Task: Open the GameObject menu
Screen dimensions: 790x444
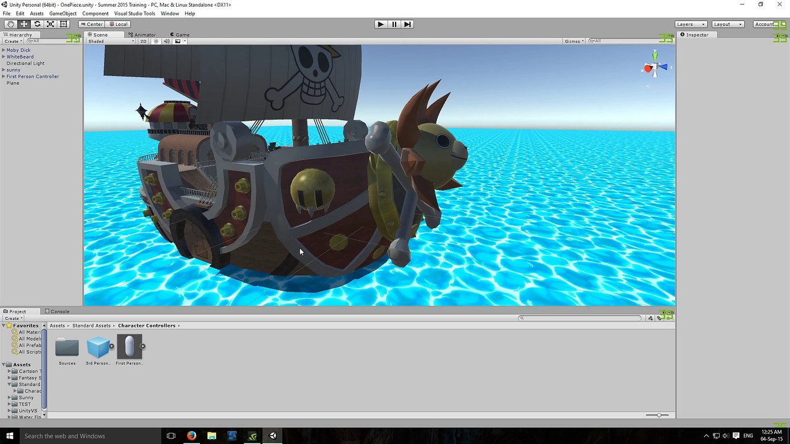Action: [x=63, y=14]
